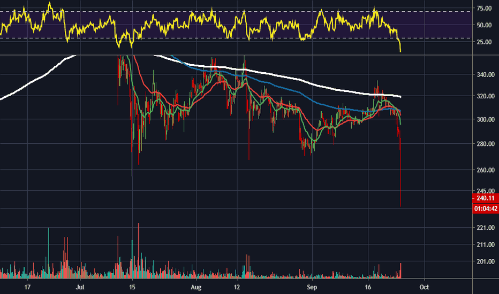The width and height of the screenshot is (499, 294).
Task: Click the 211.00 price axis label
Action: point(486,245)
